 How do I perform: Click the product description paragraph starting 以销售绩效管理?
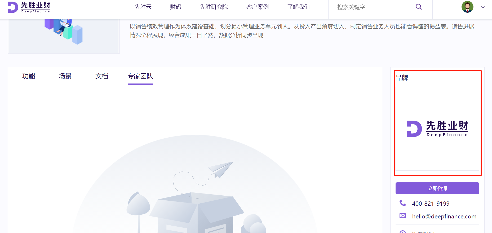tap(302, 31)
